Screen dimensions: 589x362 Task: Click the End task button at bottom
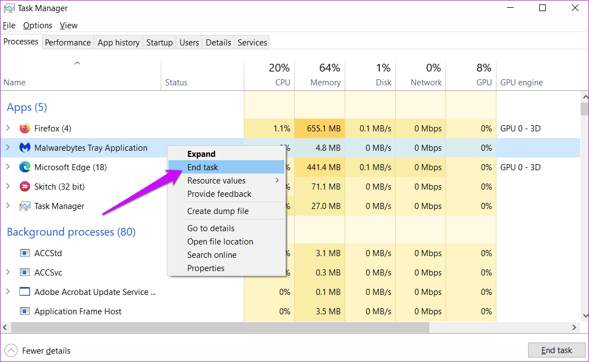tap(556, 350)
